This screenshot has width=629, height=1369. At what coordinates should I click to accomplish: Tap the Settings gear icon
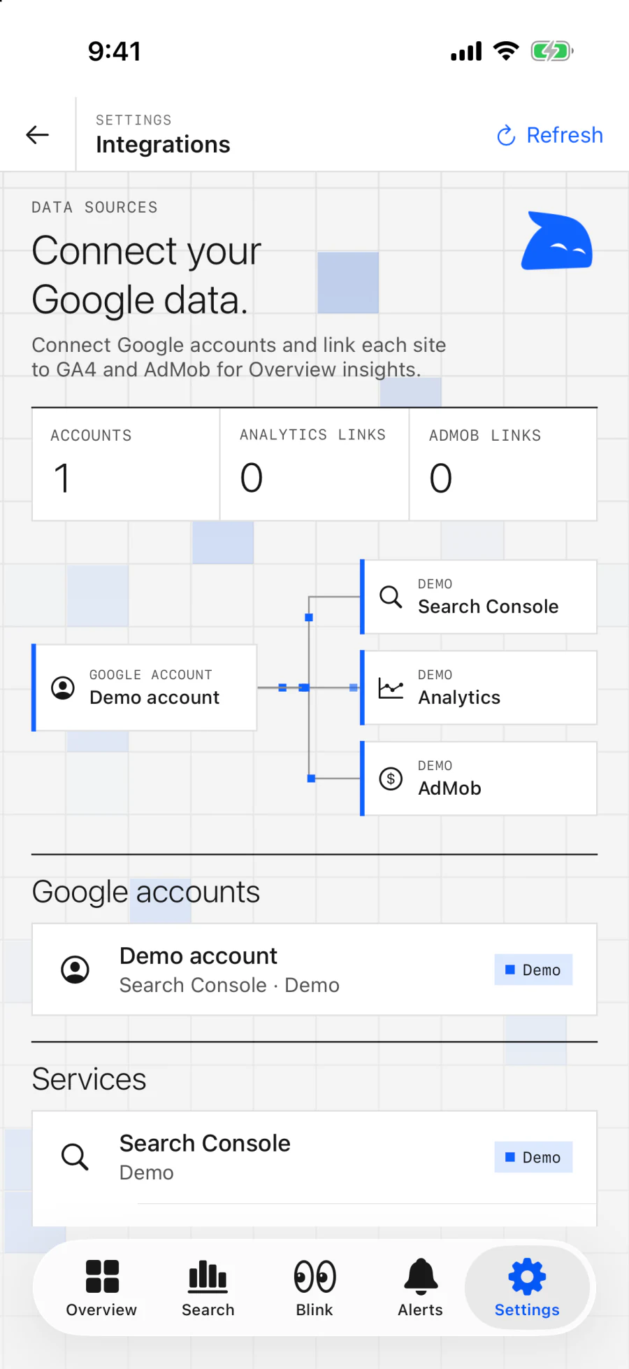527,1276
